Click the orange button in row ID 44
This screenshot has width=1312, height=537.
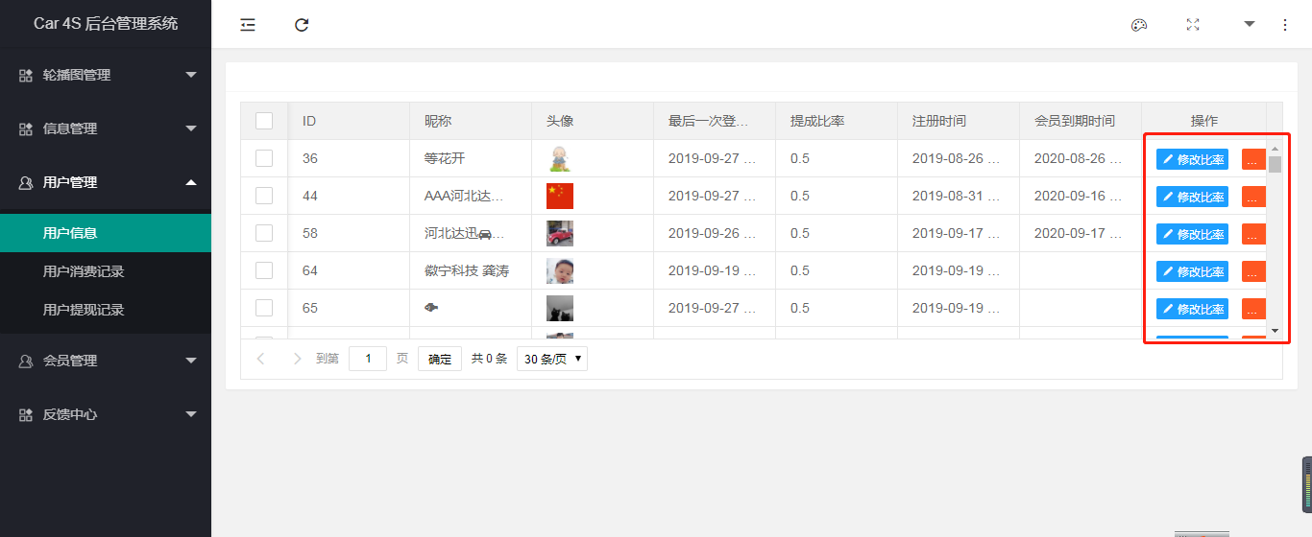1253,197
